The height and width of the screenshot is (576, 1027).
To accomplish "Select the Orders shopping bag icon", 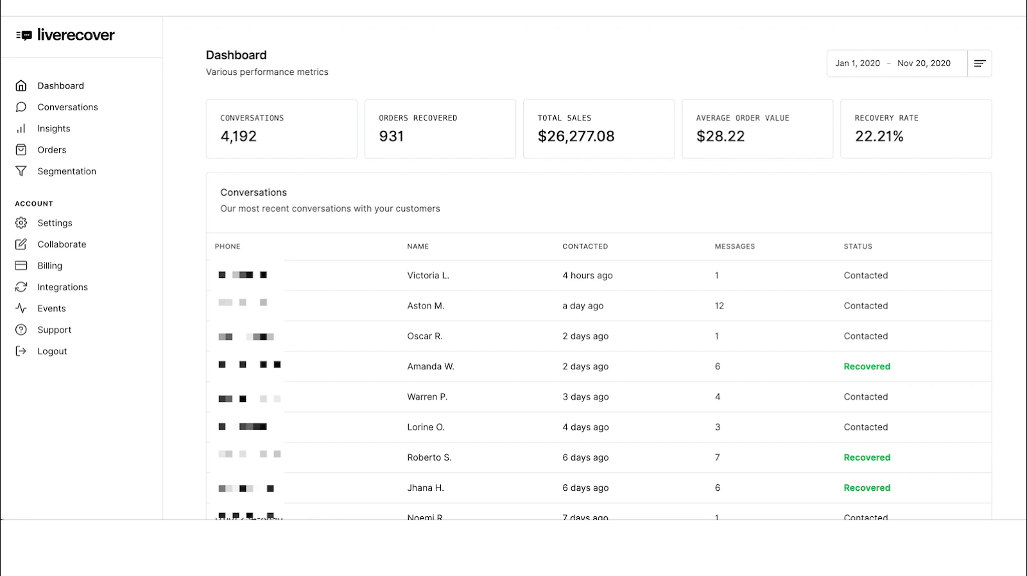I will tap(21, 149).
